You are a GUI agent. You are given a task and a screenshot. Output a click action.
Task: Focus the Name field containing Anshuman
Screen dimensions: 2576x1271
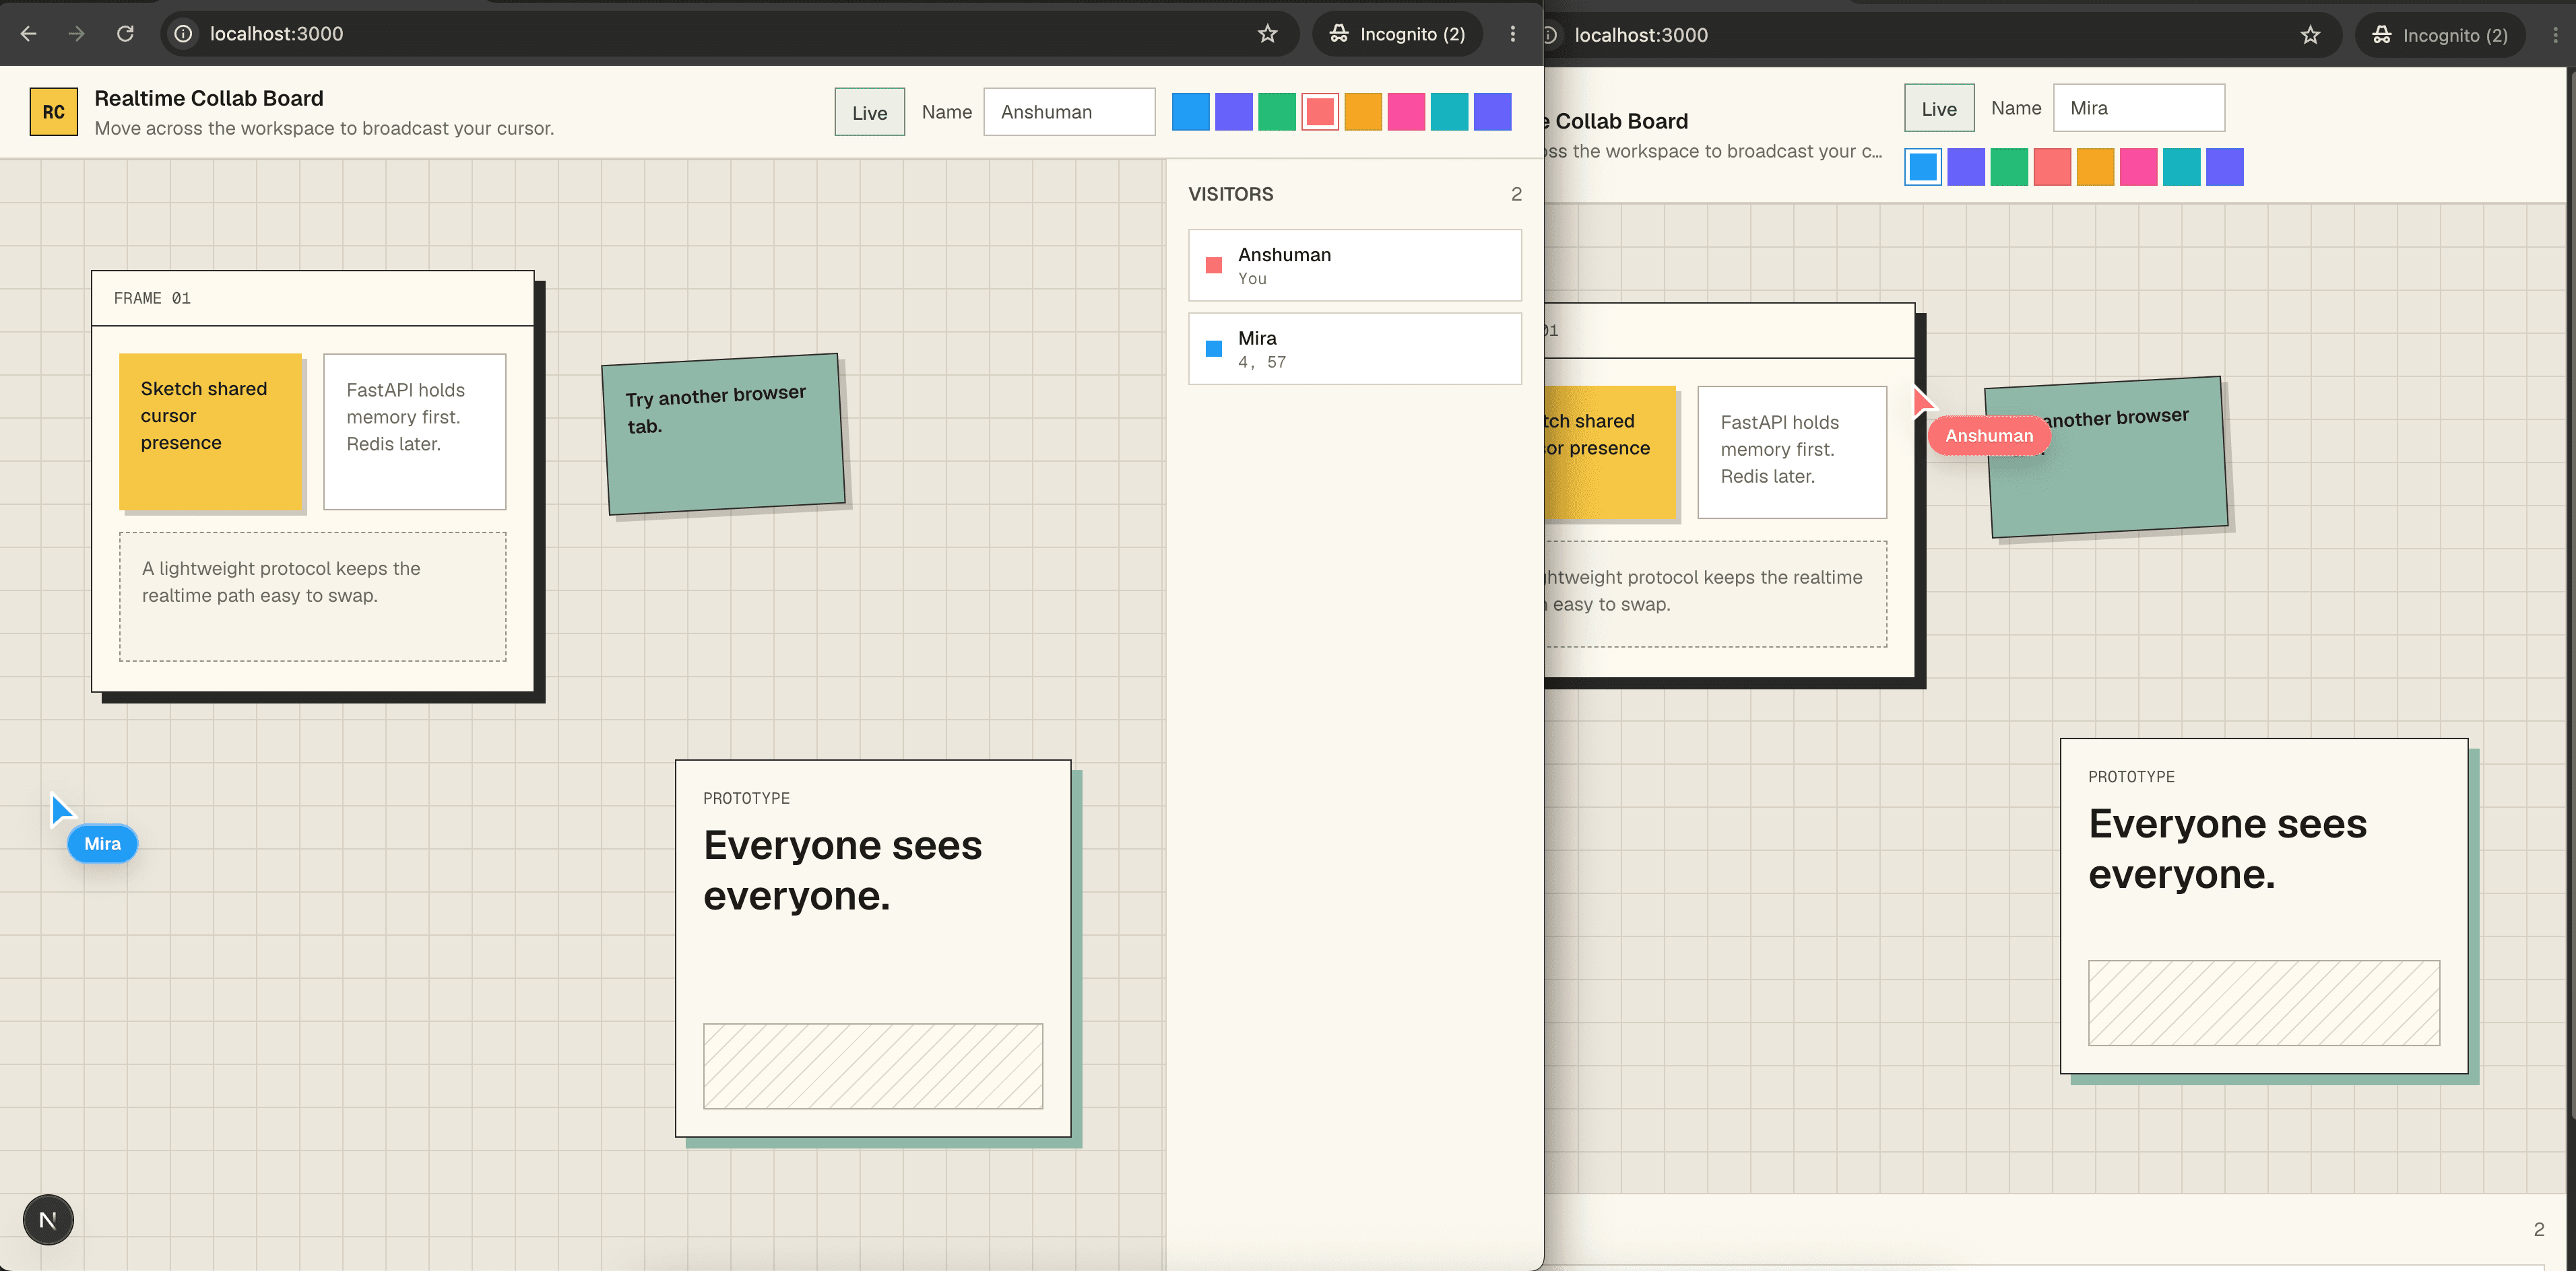pyautogui.click(x=1069, y=112)
